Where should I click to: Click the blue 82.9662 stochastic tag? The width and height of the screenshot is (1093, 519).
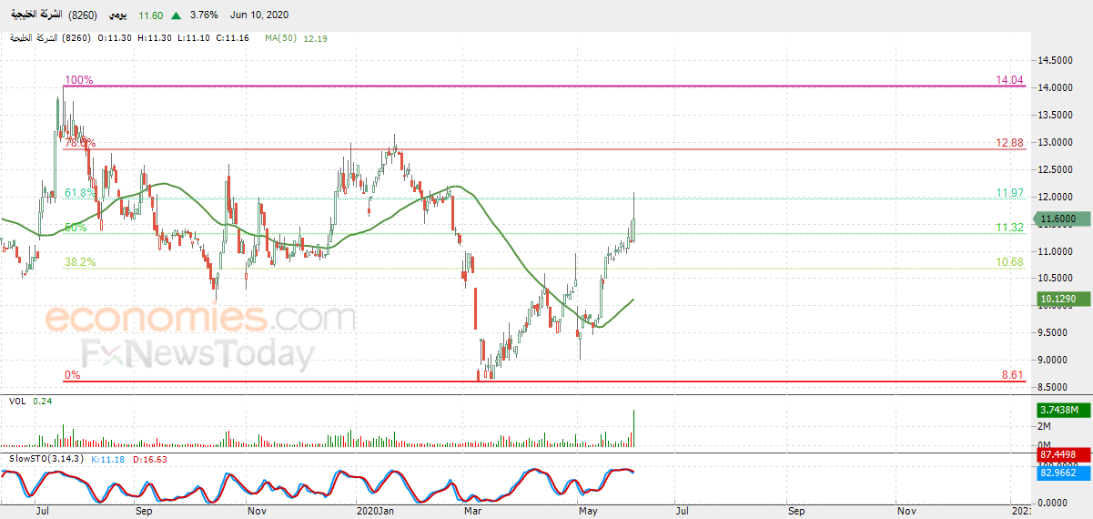pos(1063,473)
